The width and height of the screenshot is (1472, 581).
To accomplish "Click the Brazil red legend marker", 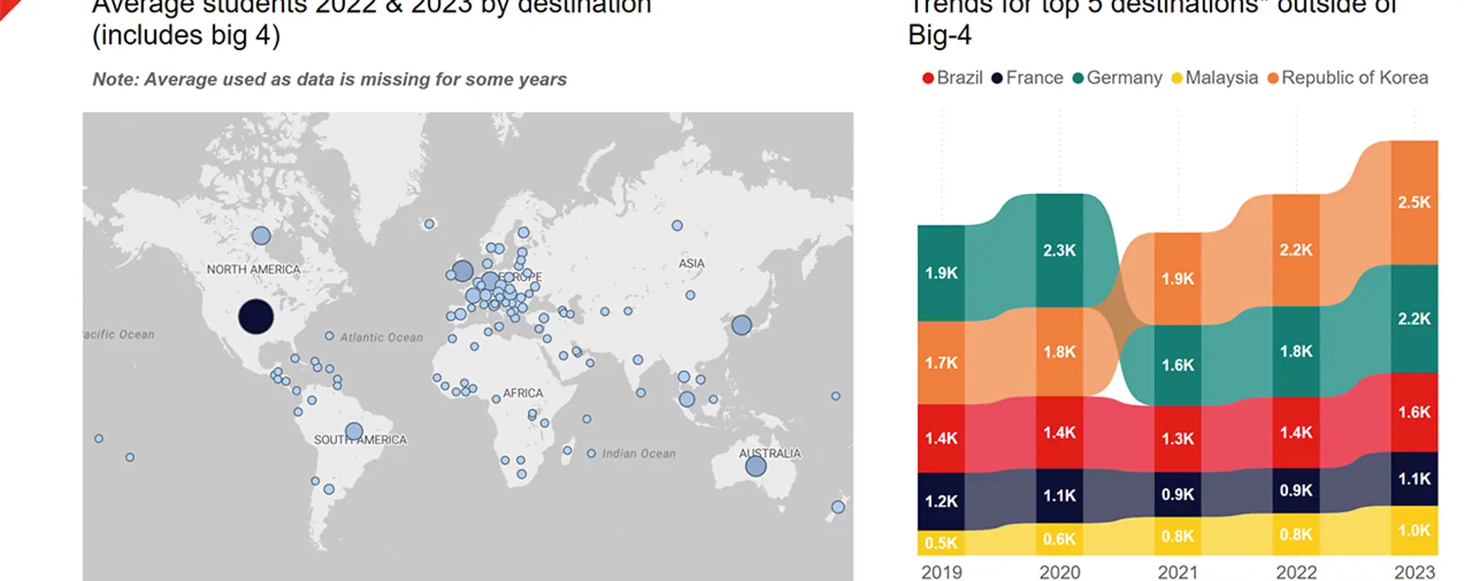I will point(928,78).
